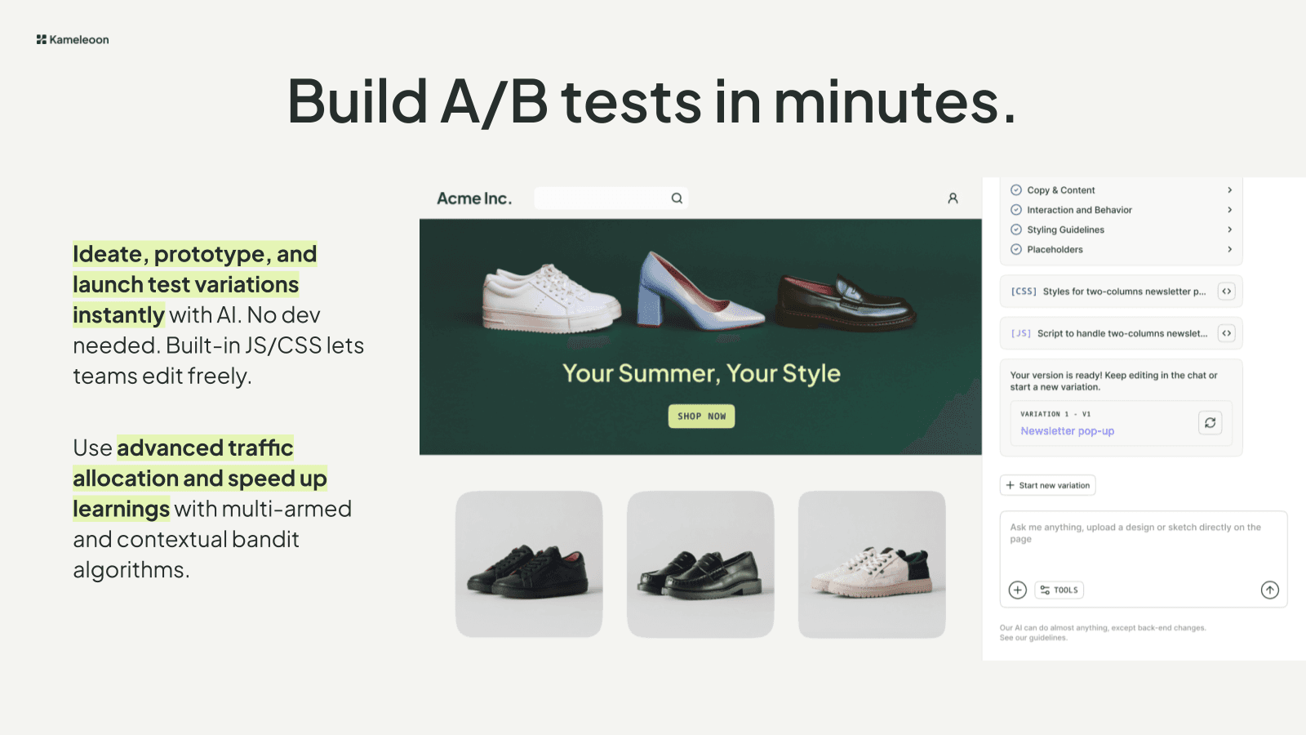Expand the Interaction and Behavior chevron
Screen dimensions: 1306x735
pos(1229,210)
